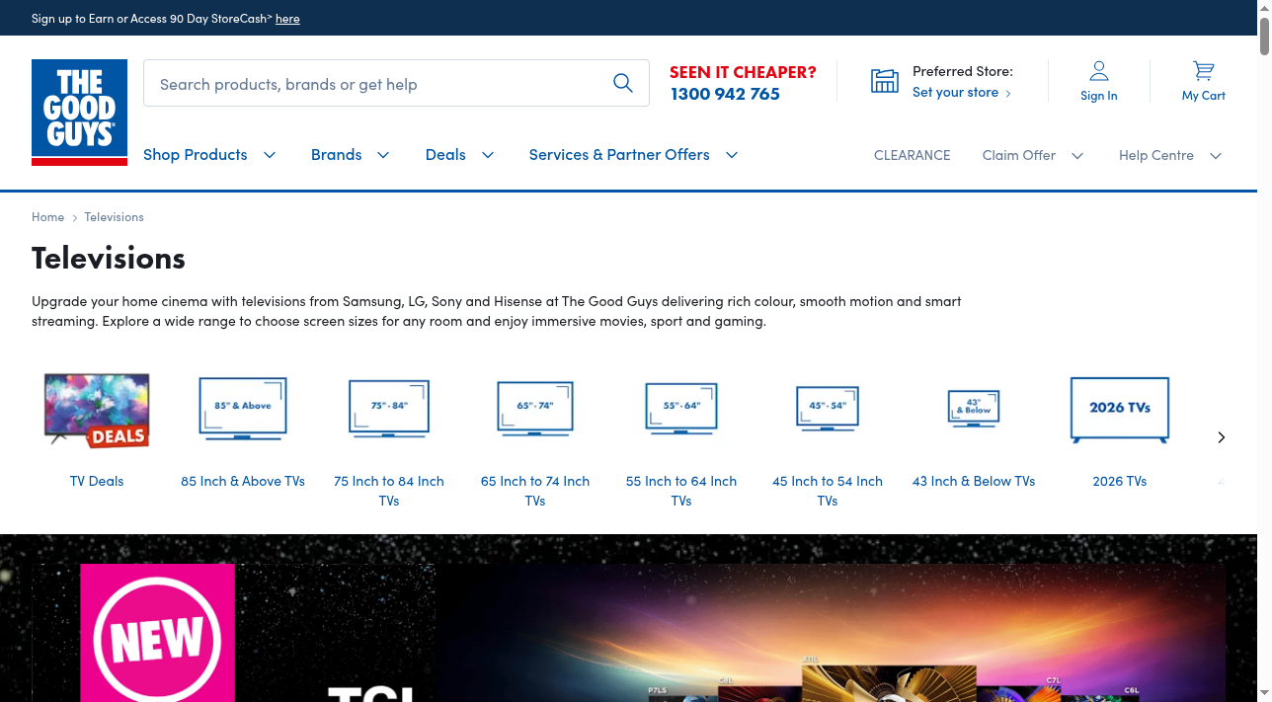This screenshot has width=1272, height=702.
Task: Click The Good Guys logo
Action: tap(79, 112)
